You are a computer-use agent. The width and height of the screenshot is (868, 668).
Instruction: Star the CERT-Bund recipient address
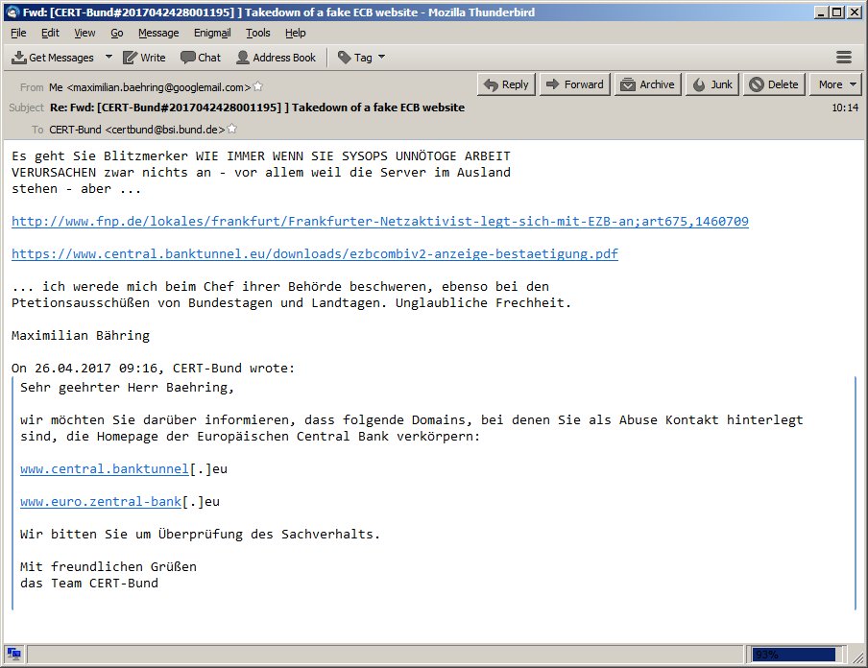point(232,129)
